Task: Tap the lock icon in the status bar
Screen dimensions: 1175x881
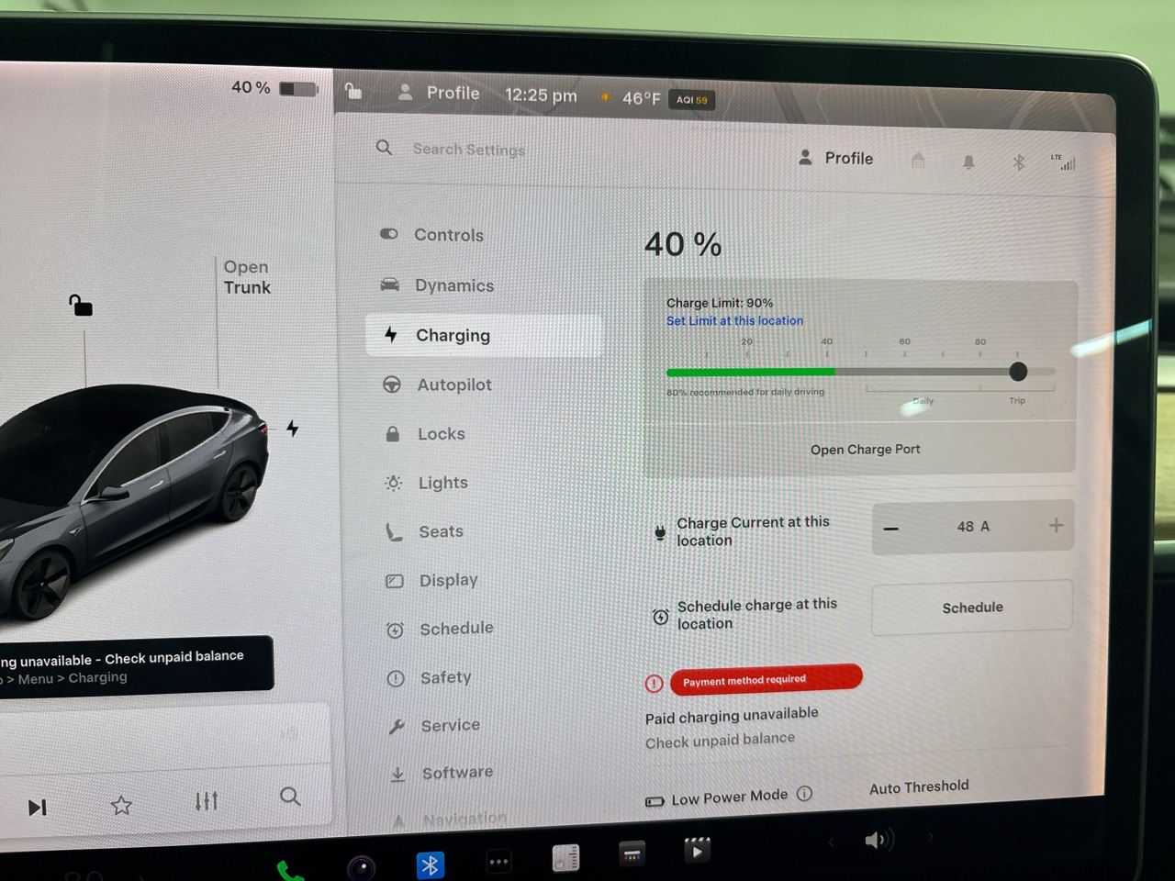Action: pyautogui.click(x=353, y=90)
